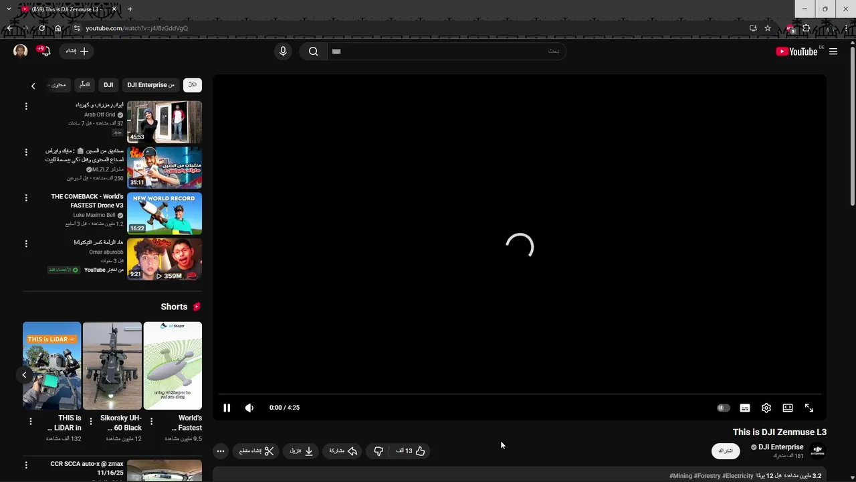Screen dimensions: 856x482
Task: Open Omar aburobb video thumbnail 9:21
Action: 165,258
